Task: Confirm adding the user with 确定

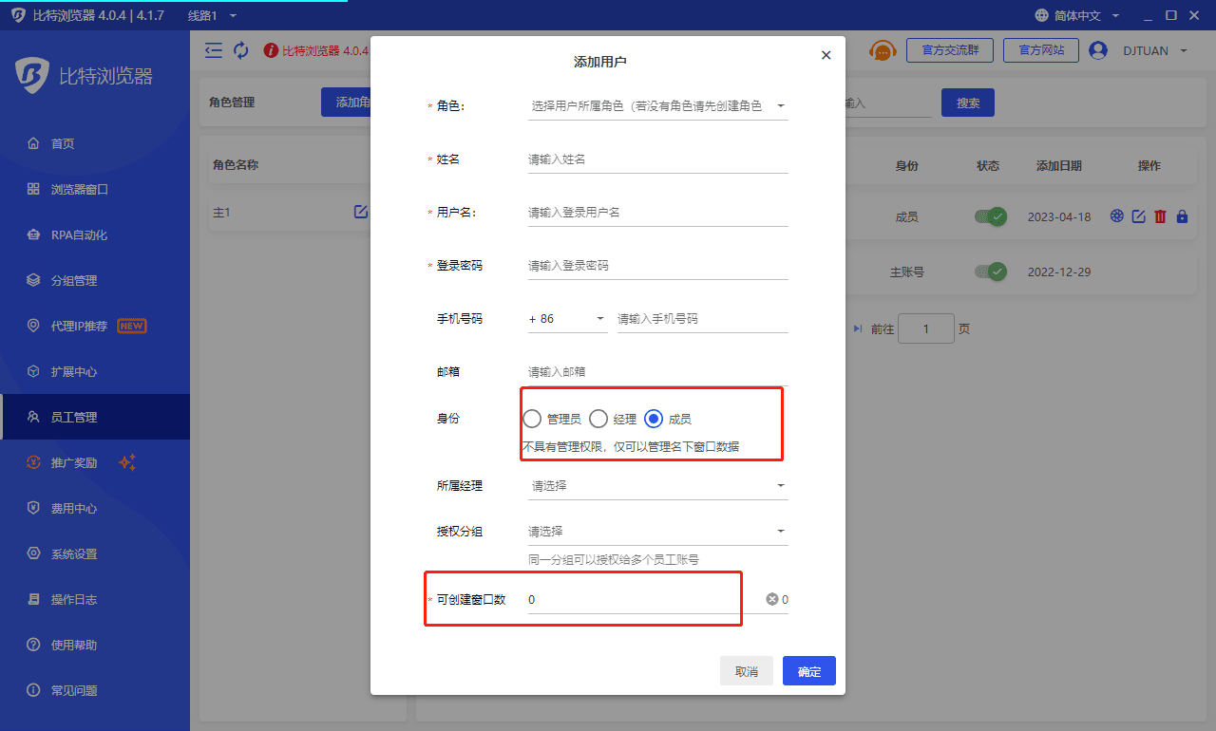Action: click(808, 670)
